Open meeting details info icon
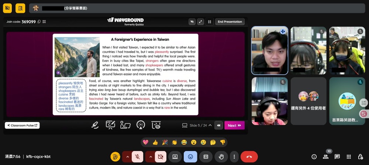The image size is (369, 165). point(314,157)
